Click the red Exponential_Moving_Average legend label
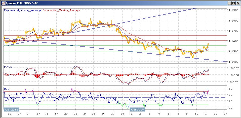Image resolution: width=241 pixels, height=118 pixels. [x=62, y=10]
